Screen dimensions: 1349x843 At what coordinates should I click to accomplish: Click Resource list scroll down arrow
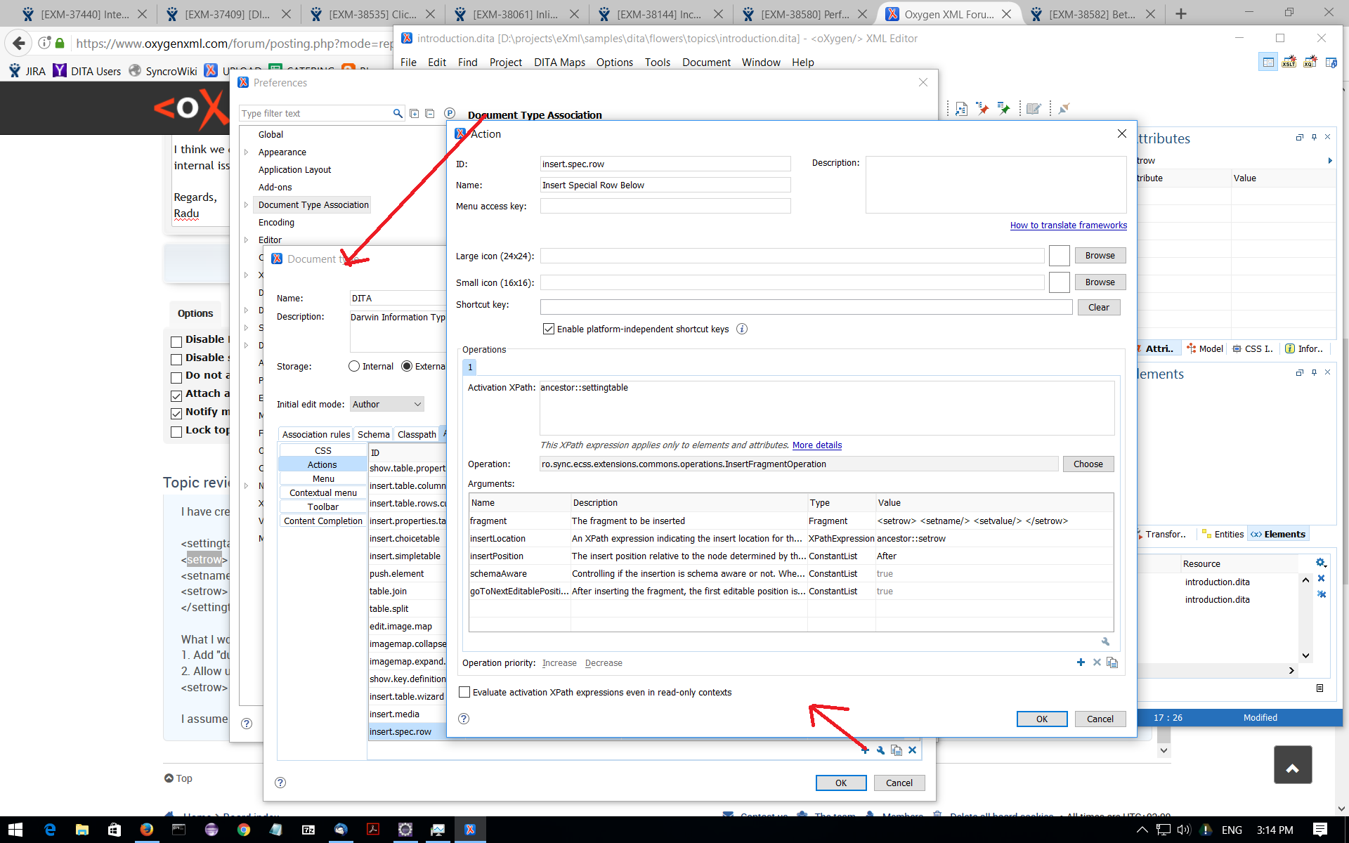[1305, 655]
